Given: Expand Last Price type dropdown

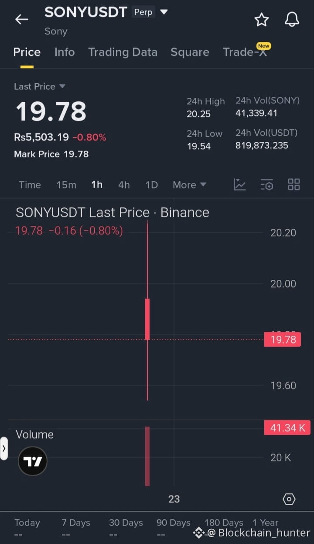Looking at the screenshot, I should pos(62,86).
